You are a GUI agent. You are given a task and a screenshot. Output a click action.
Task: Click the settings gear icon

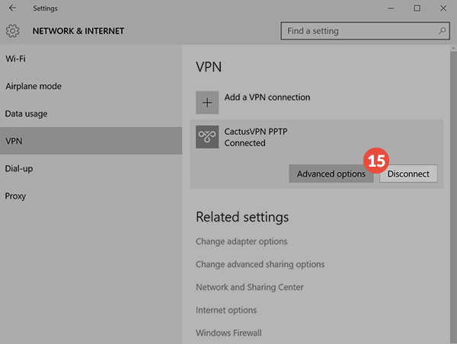coord(12,31)
